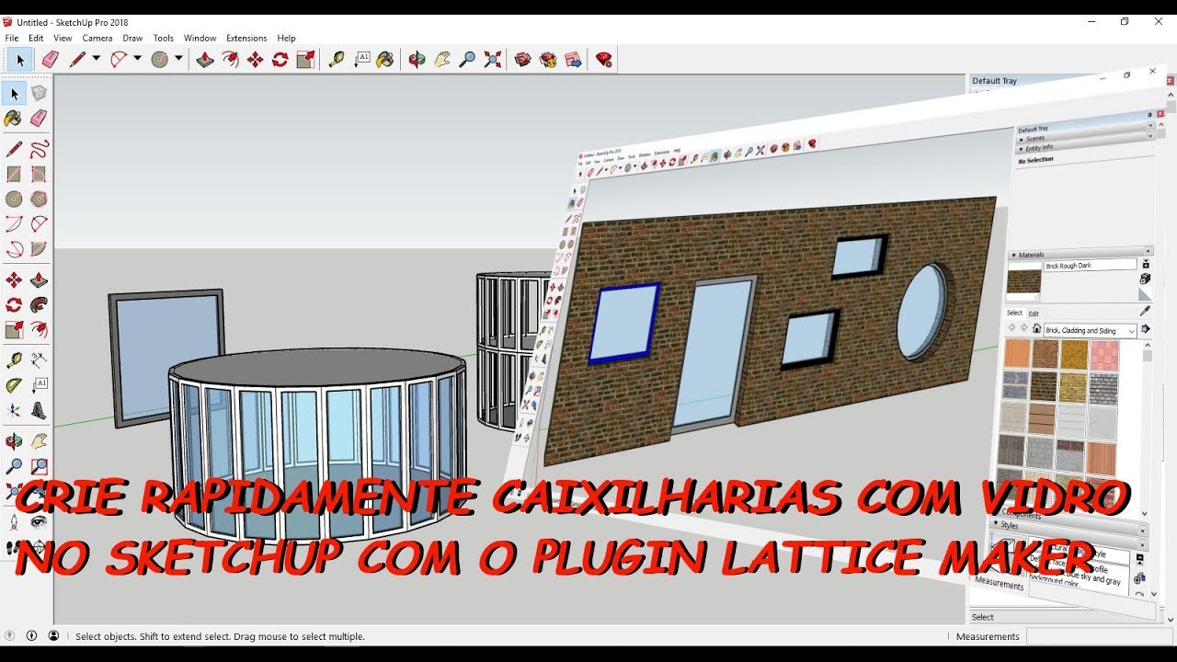Click the geo-location icon in the status bar
Viewport: 1177px width, 662px height.
[10, 635]
